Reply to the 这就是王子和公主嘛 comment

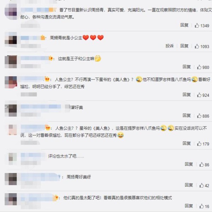187,67
